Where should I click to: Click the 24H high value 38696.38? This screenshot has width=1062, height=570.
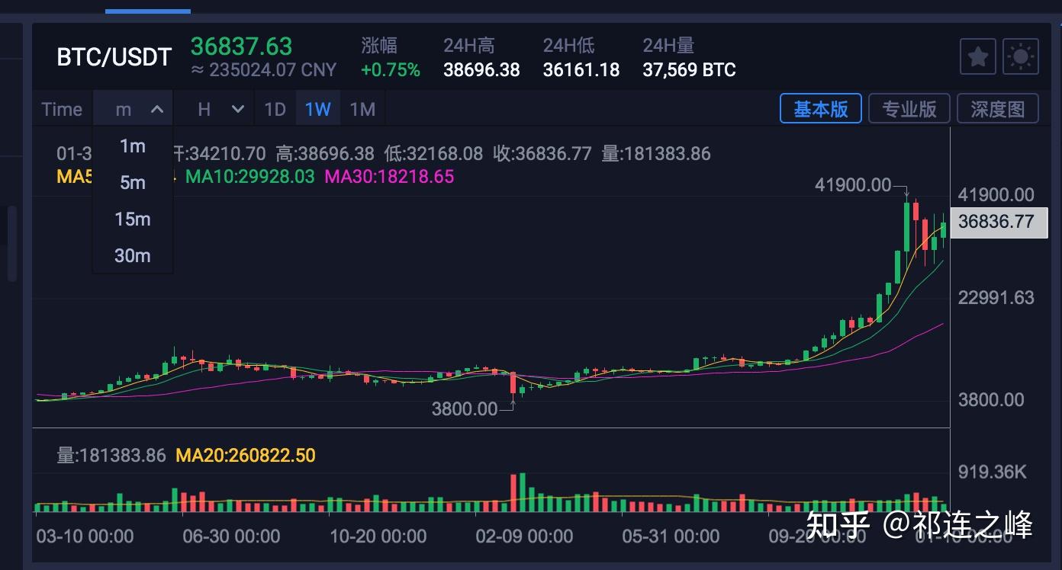[x=481, y=70]
